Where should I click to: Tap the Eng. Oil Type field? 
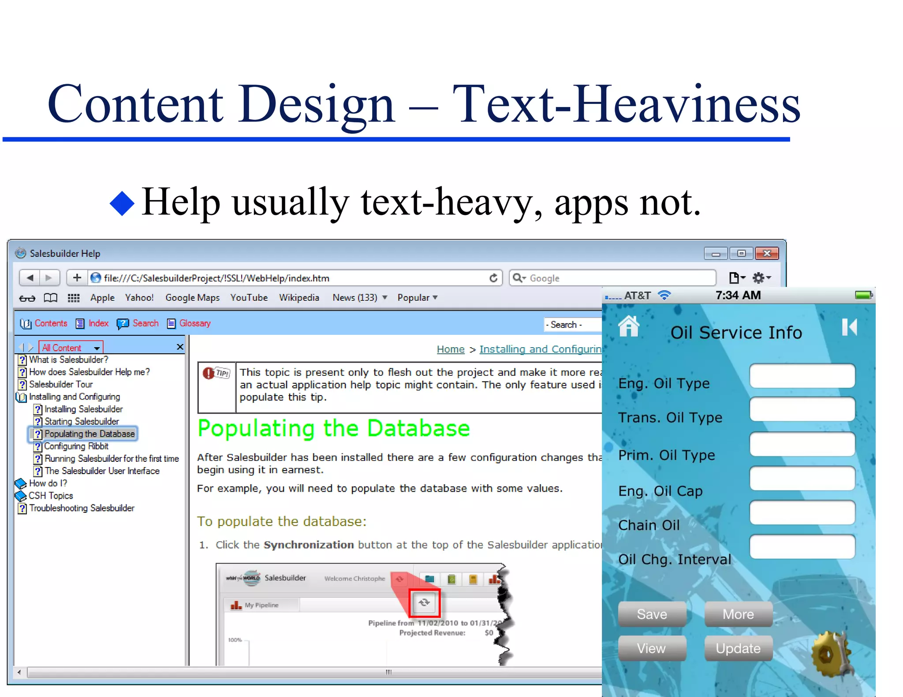[802, 376]
